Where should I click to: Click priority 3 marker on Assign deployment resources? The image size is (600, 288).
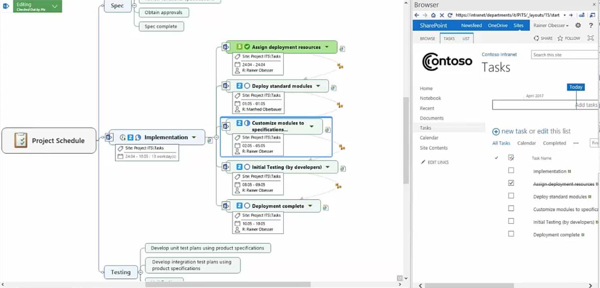(x=240, y=47)
